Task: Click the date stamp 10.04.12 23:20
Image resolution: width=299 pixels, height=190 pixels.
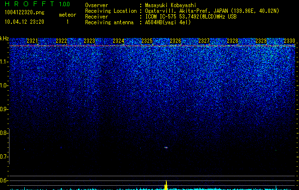Action: pyautogui.click(x=24, y=22)
